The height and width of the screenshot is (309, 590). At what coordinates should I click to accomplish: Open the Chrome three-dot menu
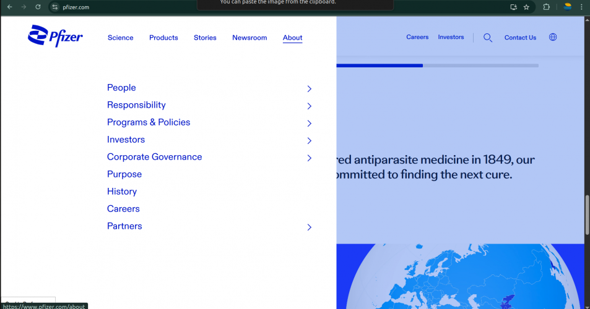[x=581, y=7]
